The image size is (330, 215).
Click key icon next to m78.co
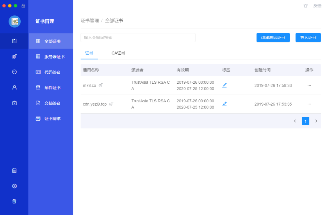pos(101,85)
